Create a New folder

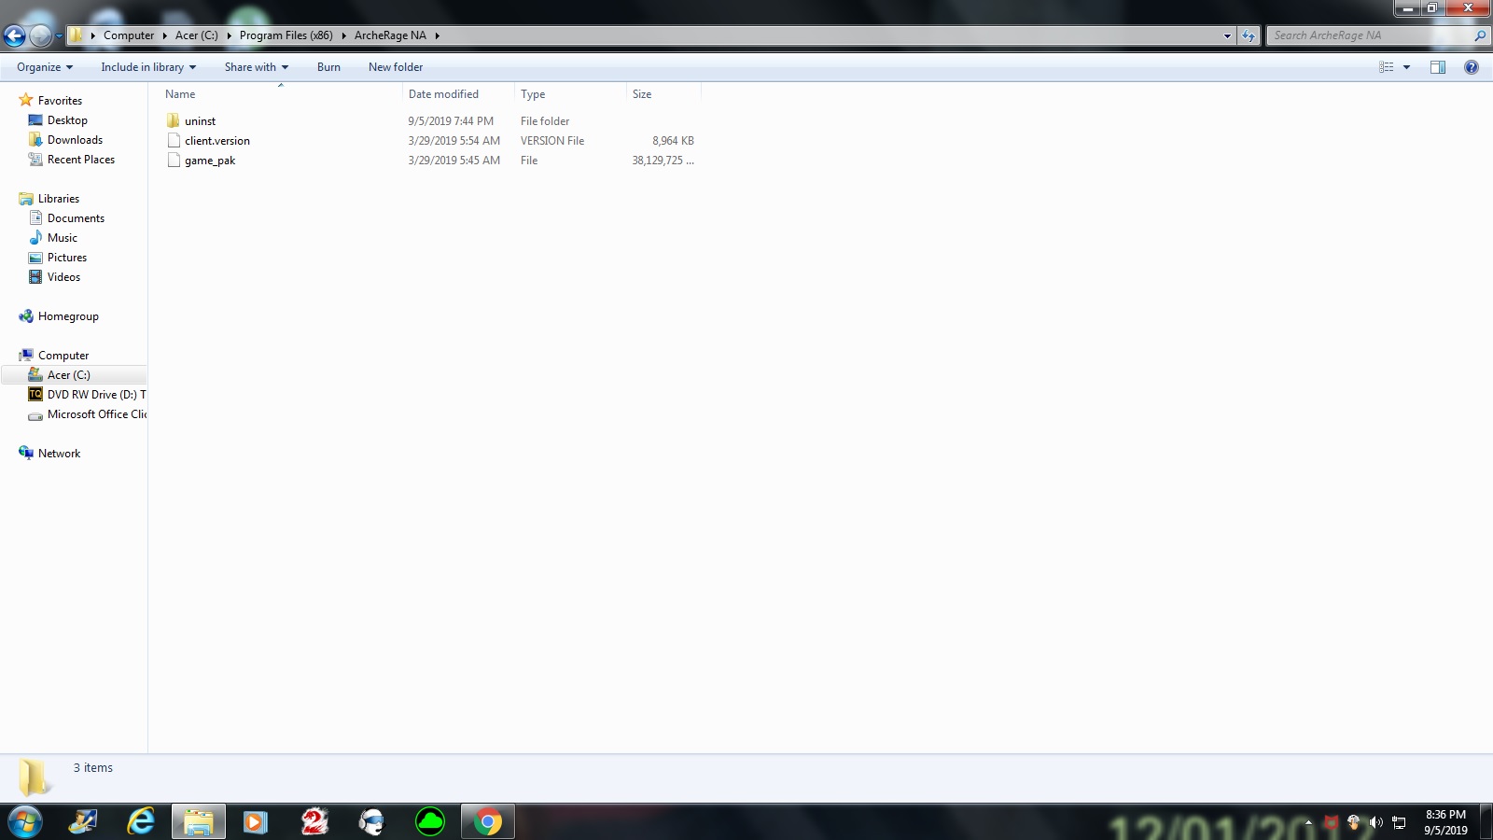click(396, 67)
